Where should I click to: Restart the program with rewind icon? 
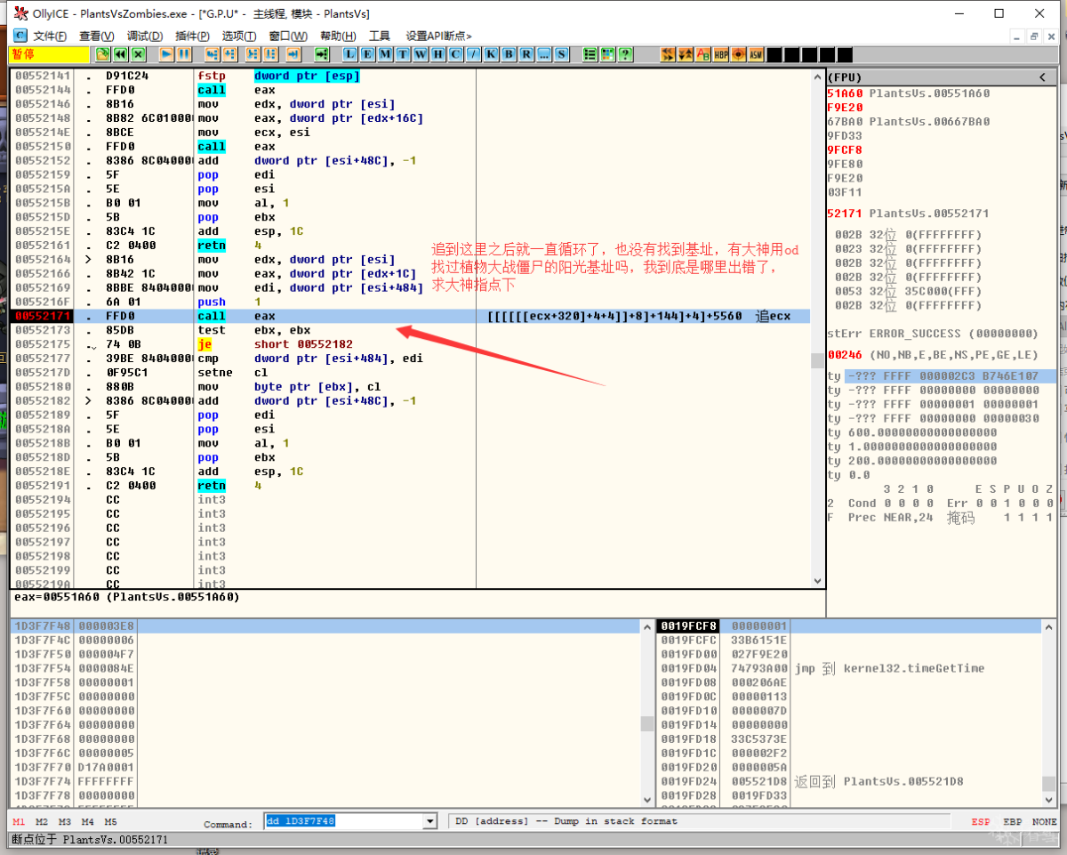point(120,54)
